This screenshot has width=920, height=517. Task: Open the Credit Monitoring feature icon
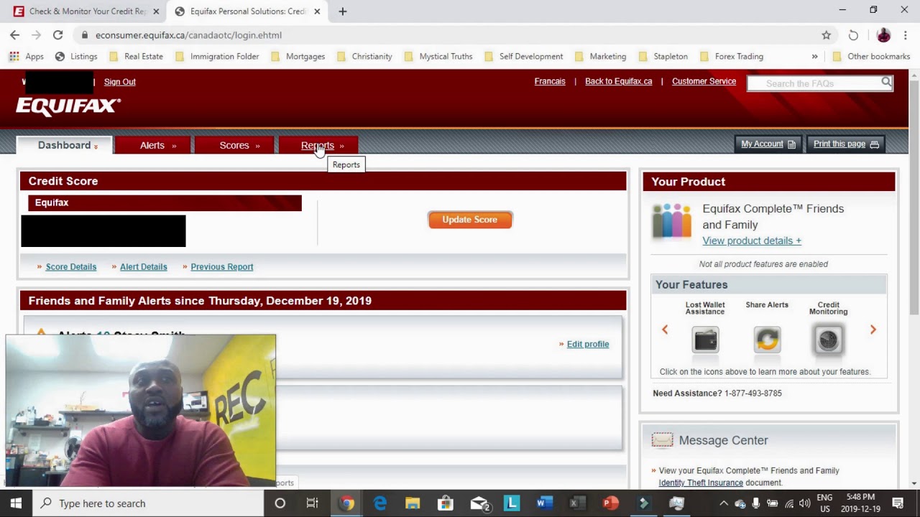828,340
